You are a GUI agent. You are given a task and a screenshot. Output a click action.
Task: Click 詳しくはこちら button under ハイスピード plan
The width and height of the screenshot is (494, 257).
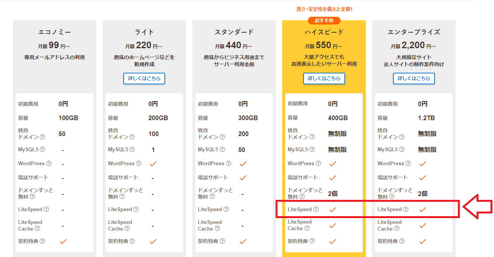(x=324, y=79)
